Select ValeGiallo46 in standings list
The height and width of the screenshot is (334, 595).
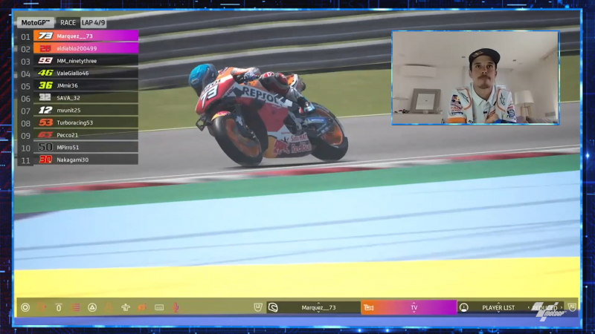[x=86, y=73]
